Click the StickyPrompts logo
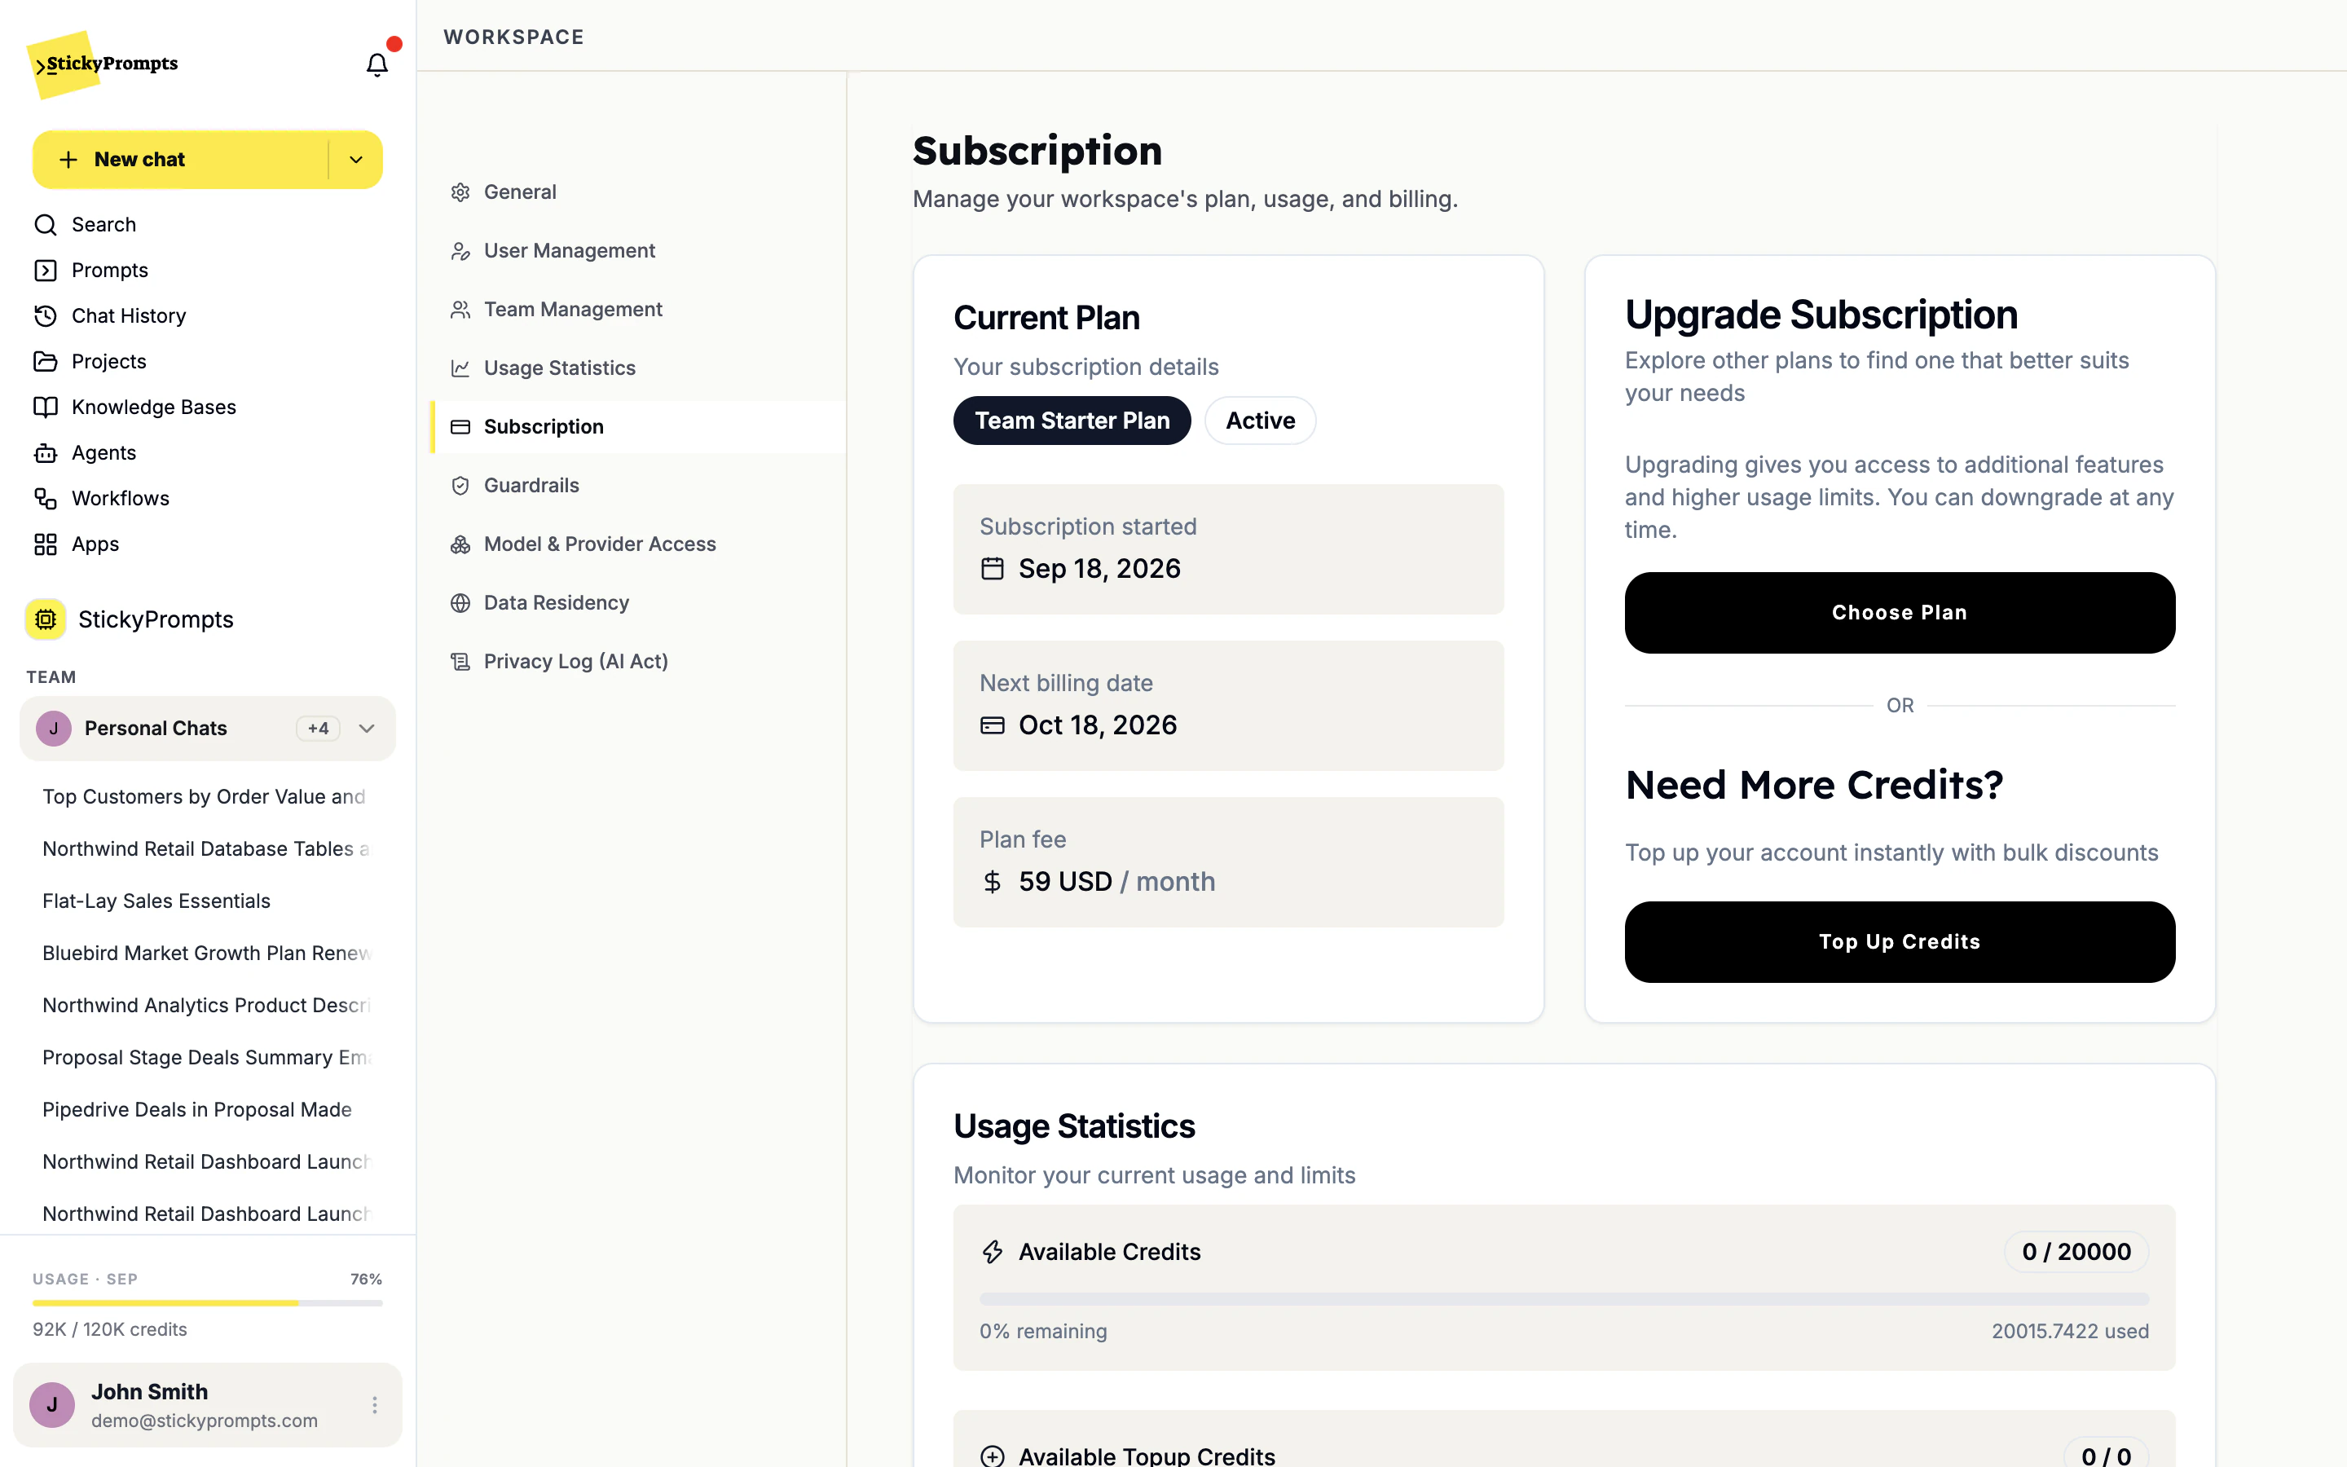This screenshot has height=1467, width=2347. pyautogui.click(x=103, y=64)
